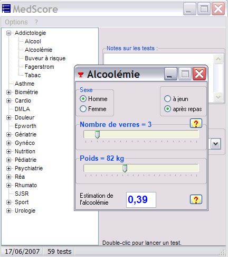The height and width of the screenshot is (257, 228).
Task: Click the Nombre de verres slider handle
Action: pos(97,134)
